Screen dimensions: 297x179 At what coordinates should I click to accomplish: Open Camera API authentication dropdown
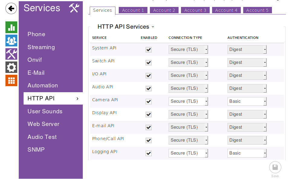pos(247,102)
